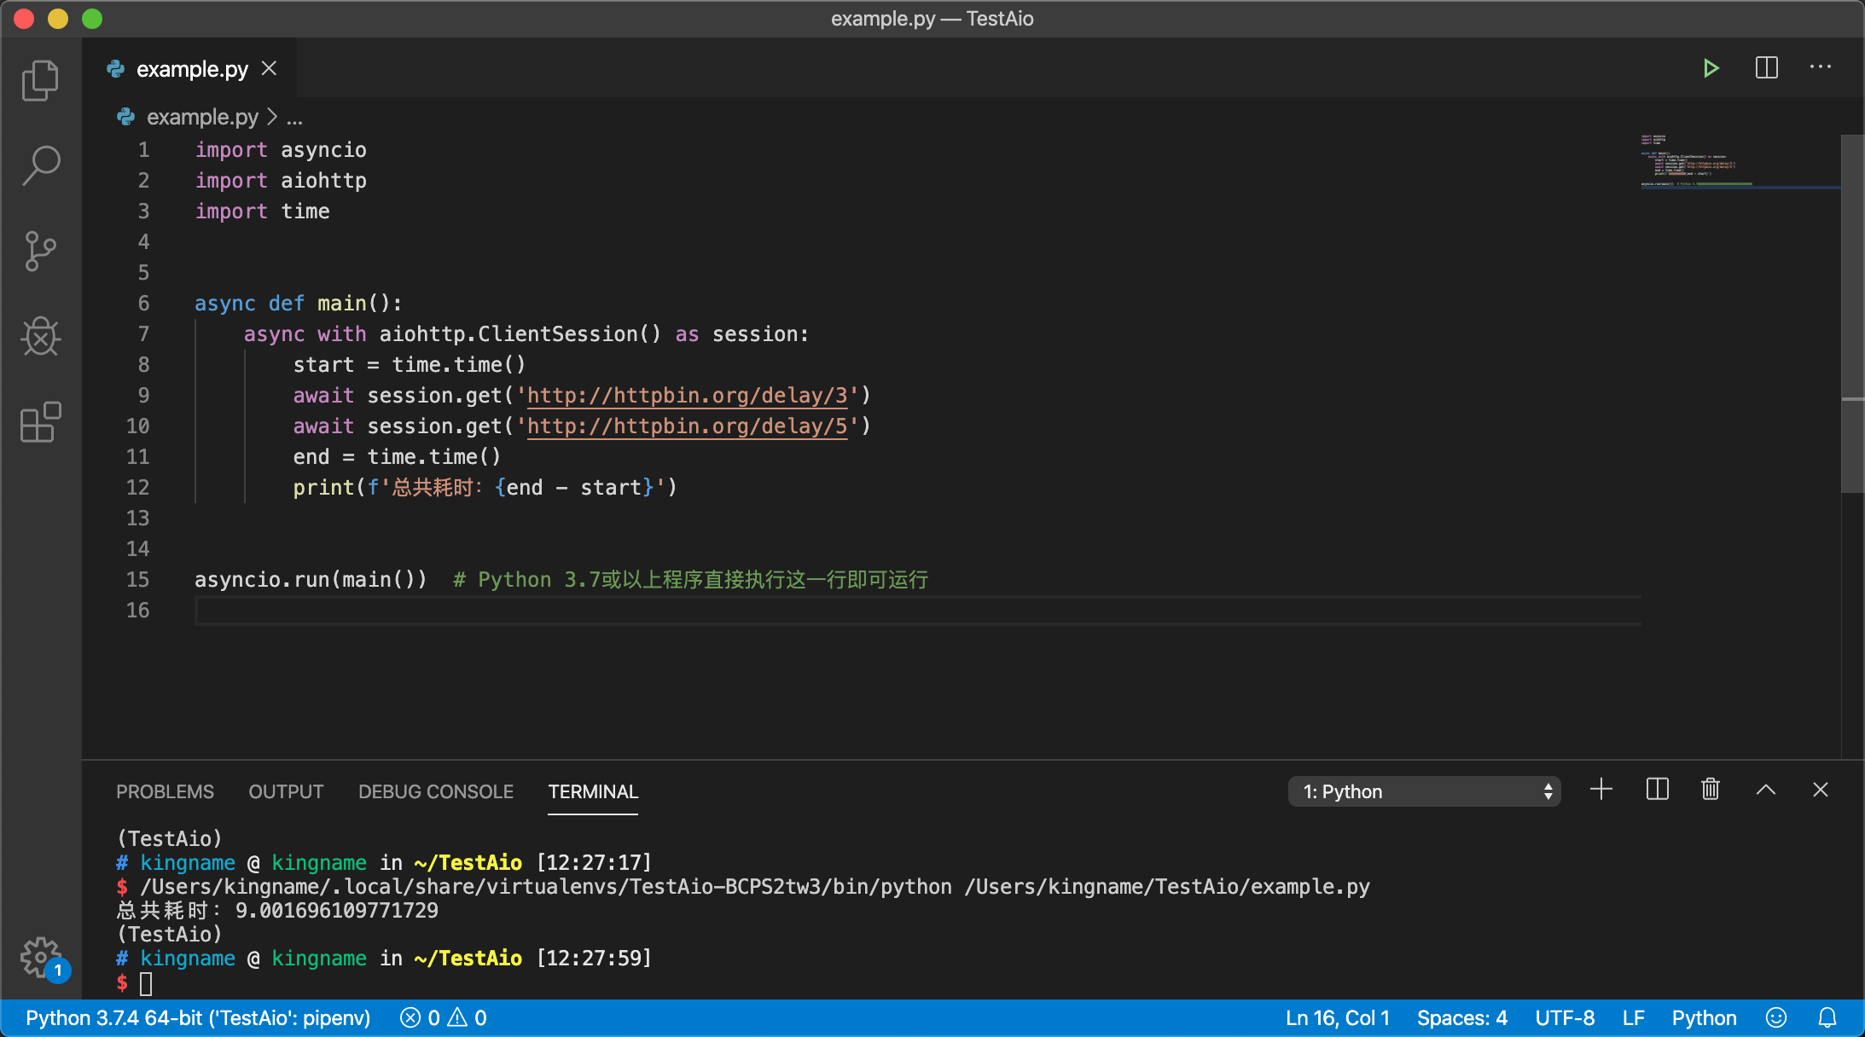Click the editor vertical scrollbar

click(1851, 314)
